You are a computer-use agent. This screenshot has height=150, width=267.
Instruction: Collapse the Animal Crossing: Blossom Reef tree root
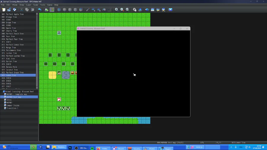[x=1, y=92]
